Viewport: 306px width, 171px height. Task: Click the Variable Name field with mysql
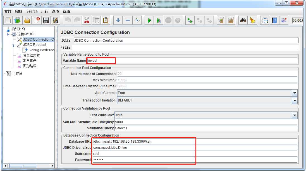click(192, 61)
